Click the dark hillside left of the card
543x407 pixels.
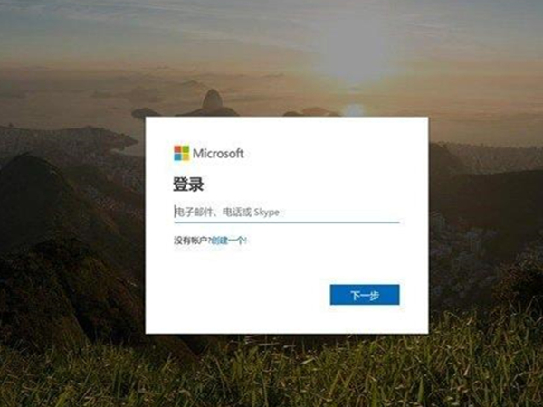[x=70, y=225]
